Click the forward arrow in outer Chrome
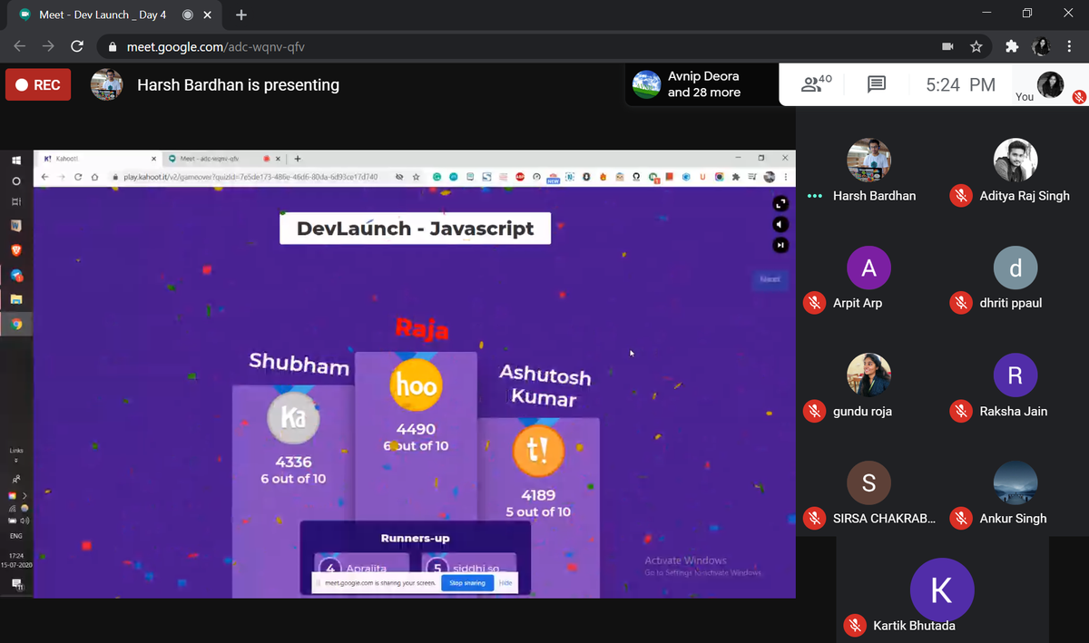 coord(48,46)
